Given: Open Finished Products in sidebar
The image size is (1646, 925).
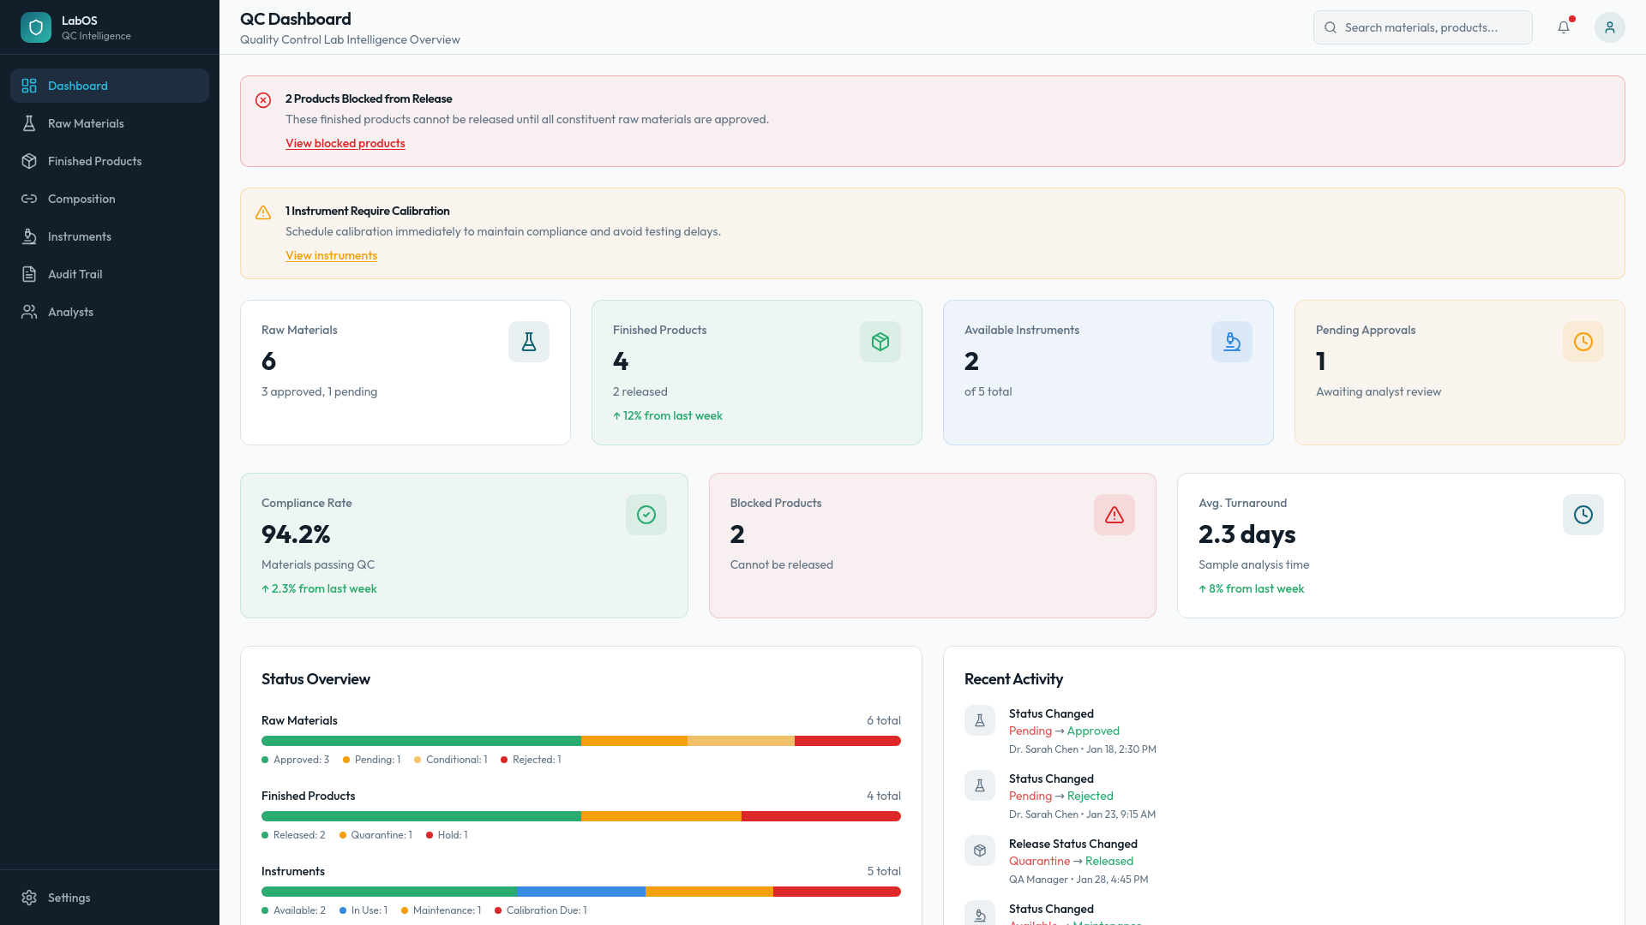Looking at the screenshot, I should coord(110,161).
